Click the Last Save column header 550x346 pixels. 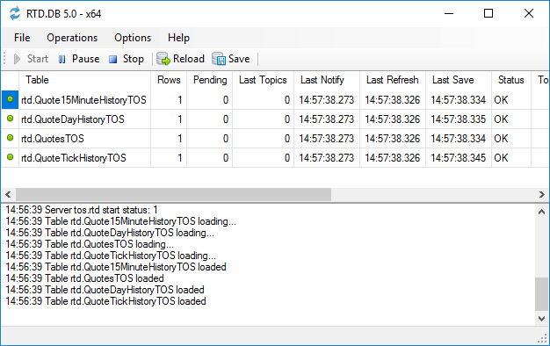point(459,80)
